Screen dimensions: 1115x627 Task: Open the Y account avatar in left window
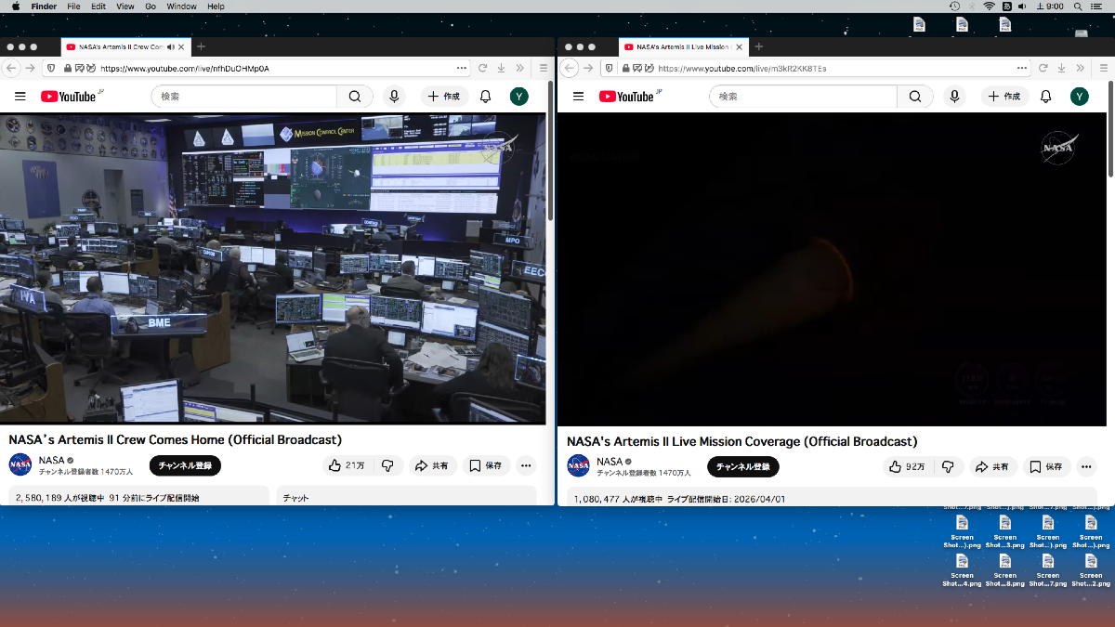[x=519, y=97]
